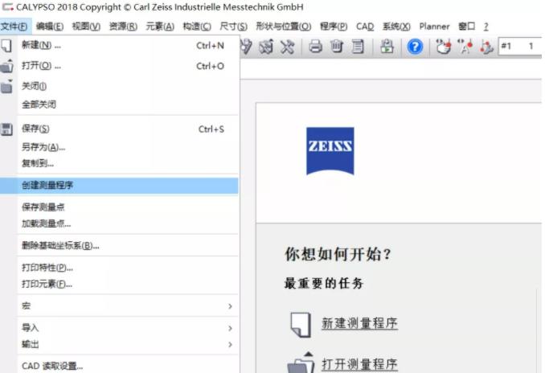Image resolution: width=545 pixels, height=373 pixels.
Task: Open the 文件(F) menu
Action: (x=14, y=27)
